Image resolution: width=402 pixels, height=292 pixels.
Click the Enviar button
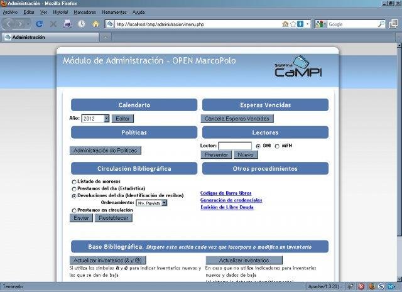pyautogui.click(x=81, y=218)
